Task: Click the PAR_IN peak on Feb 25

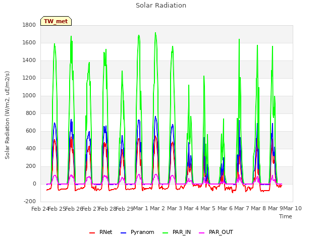Action: [x=55, y=44]
